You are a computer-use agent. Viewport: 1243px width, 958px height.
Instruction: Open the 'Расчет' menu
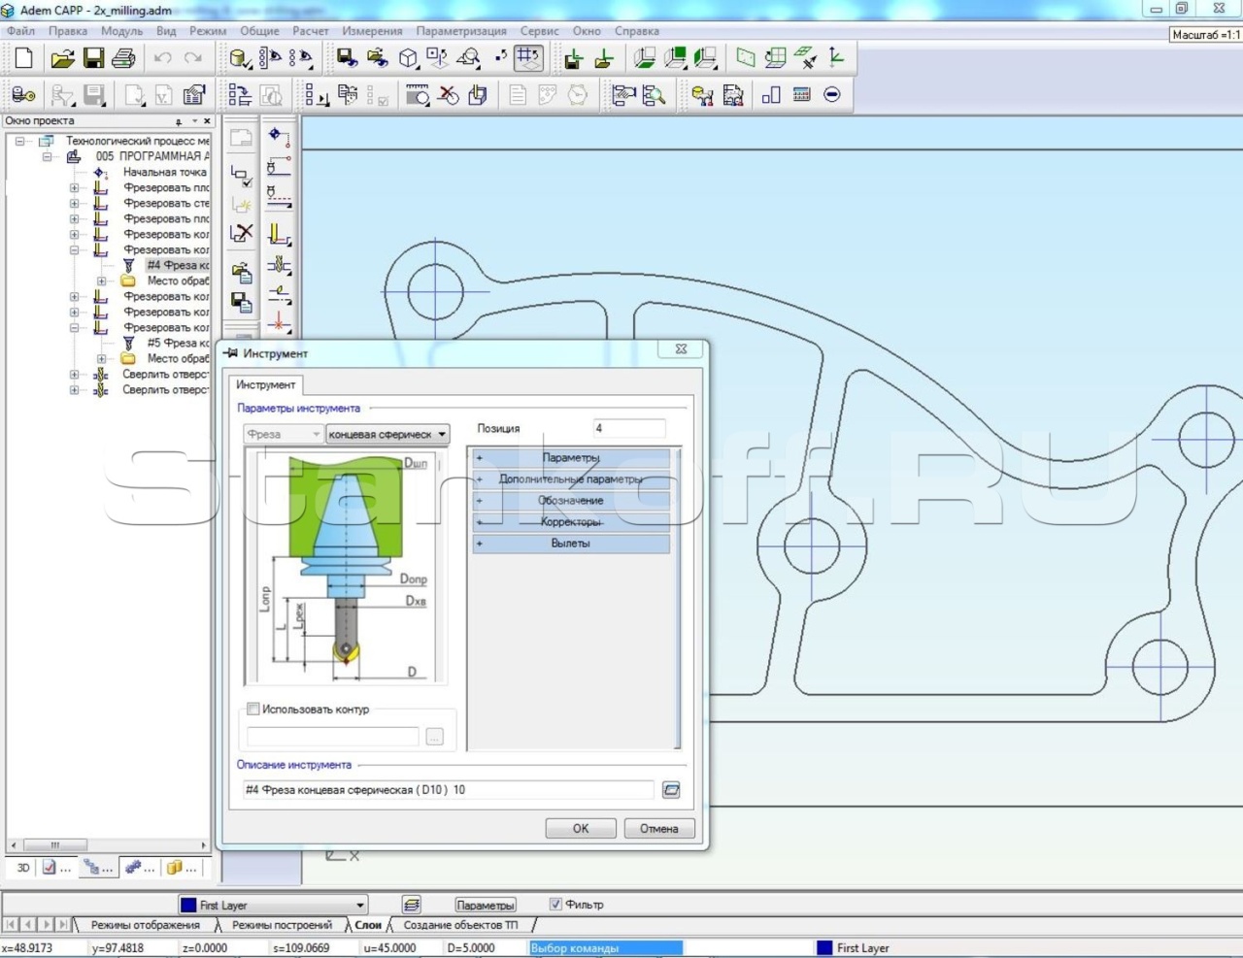click(x=310, y=31)
